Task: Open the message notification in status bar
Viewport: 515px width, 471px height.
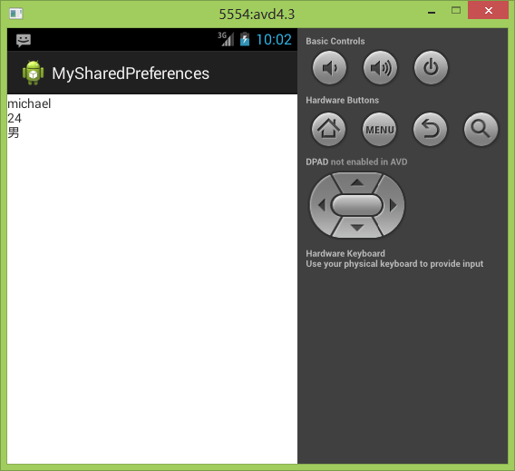Action: [x=24, y=41]
